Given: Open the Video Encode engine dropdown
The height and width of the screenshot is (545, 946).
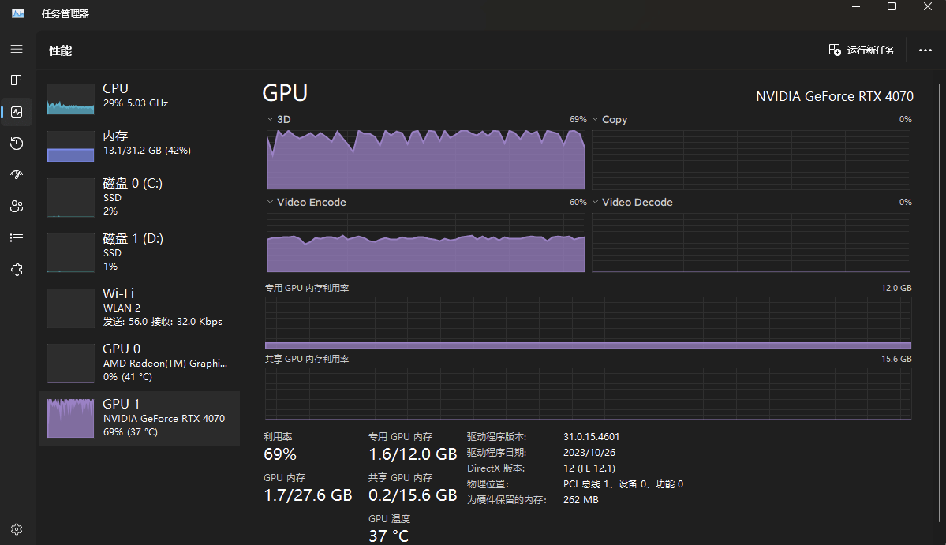Looking at the screenshot, I should [x=270, y=203].
